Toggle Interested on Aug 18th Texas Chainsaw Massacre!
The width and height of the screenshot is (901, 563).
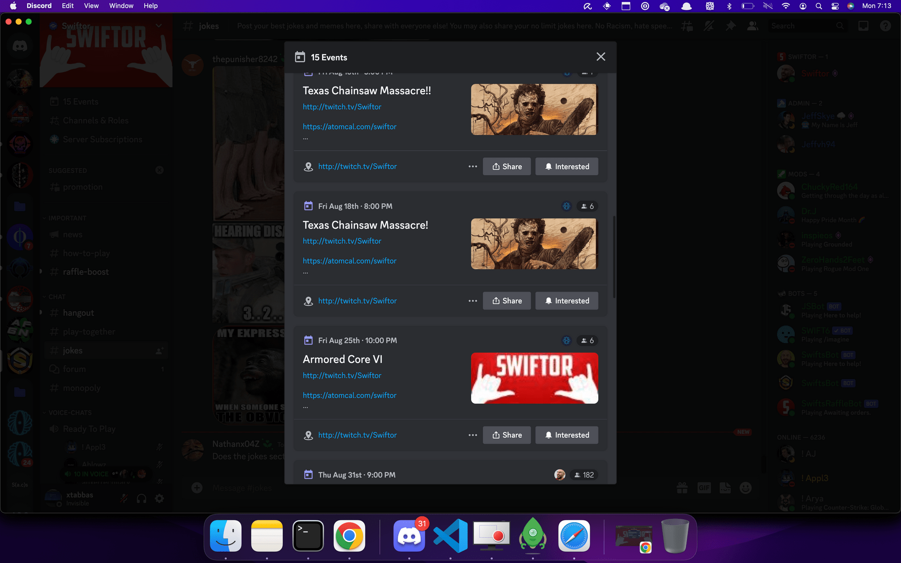pos(567,301)
